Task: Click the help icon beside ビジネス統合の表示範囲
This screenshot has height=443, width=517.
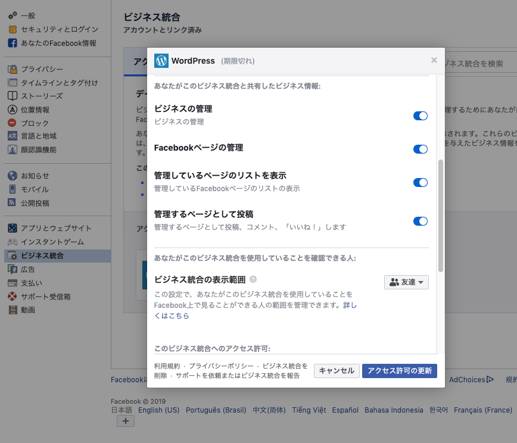Action: coord(253,279)
